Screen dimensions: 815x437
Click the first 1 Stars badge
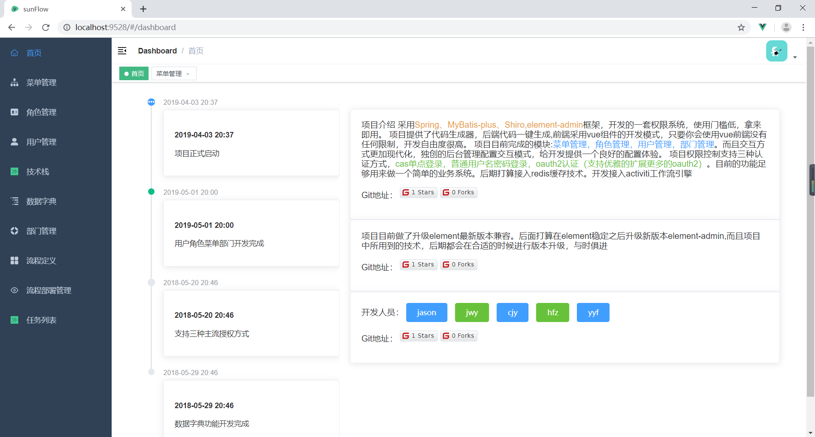tap(419, 193)
